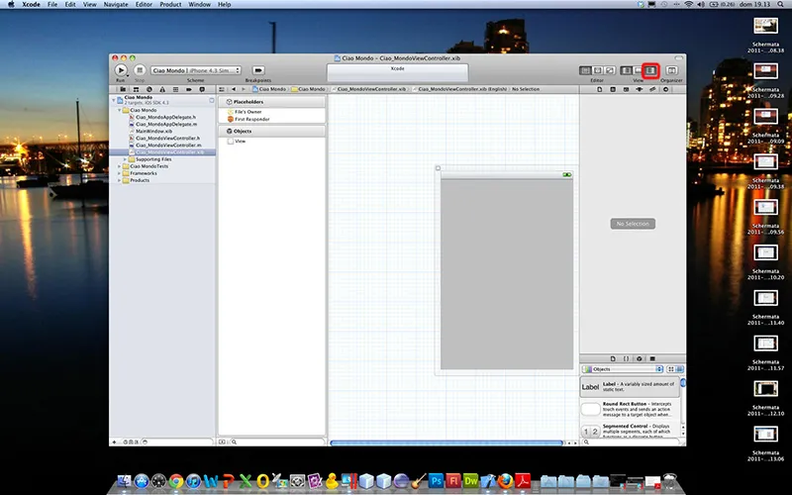Expand the Supporting Files folder
Screen dimensions: 792x495
coord(126,159)
